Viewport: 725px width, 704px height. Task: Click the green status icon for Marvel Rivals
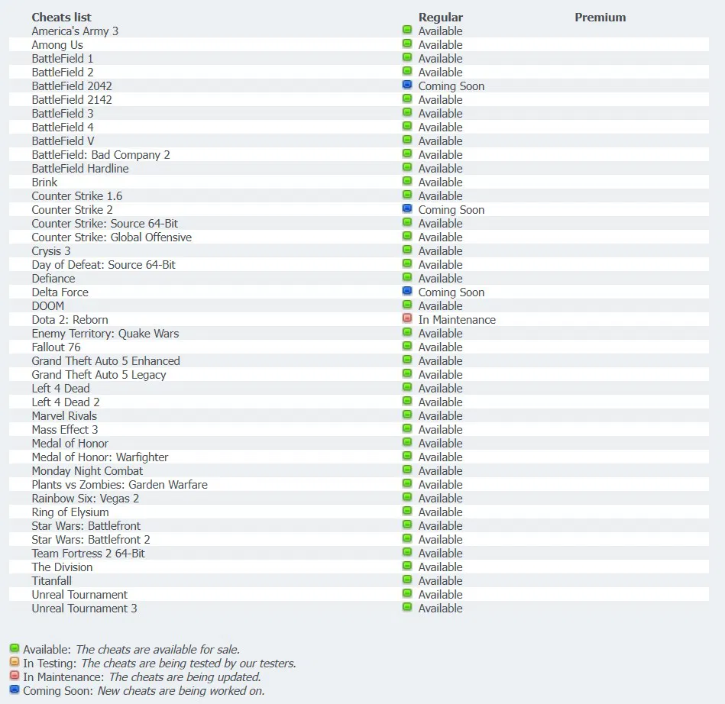click(x=407, y=415)
